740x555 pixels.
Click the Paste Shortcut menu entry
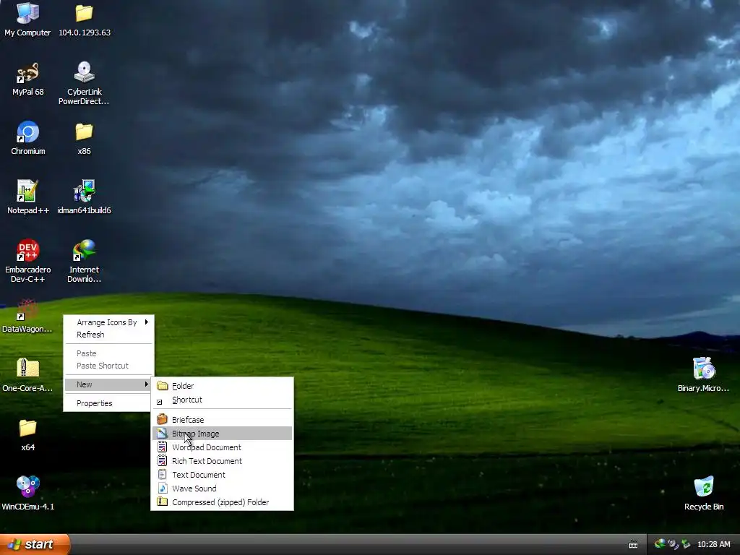click(x=109, y=366)
